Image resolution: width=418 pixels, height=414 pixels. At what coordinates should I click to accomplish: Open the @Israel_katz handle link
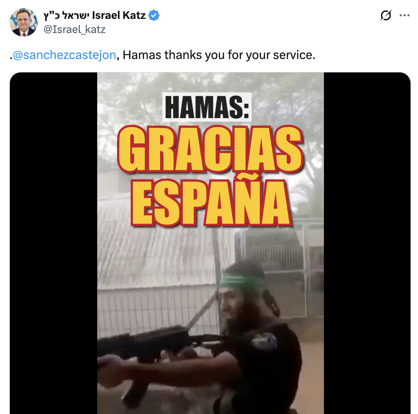pyautogui.click(x=74, y=30)
